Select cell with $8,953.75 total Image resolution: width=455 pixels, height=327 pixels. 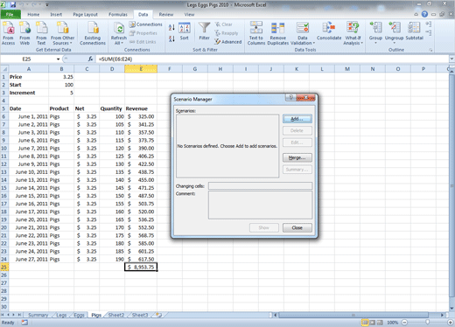[141, 267]
